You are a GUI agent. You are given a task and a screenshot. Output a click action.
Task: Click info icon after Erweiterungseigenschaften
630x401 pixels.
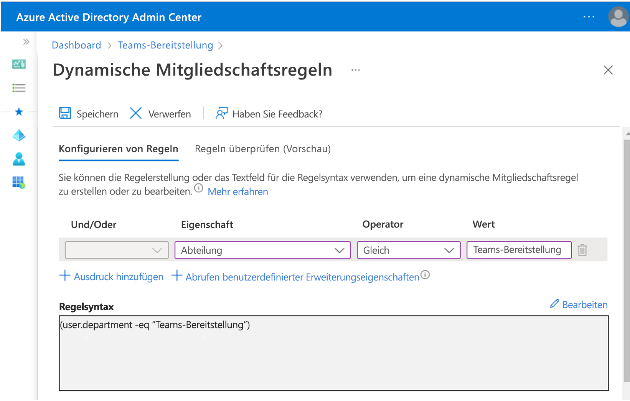[x=425, y=275]
